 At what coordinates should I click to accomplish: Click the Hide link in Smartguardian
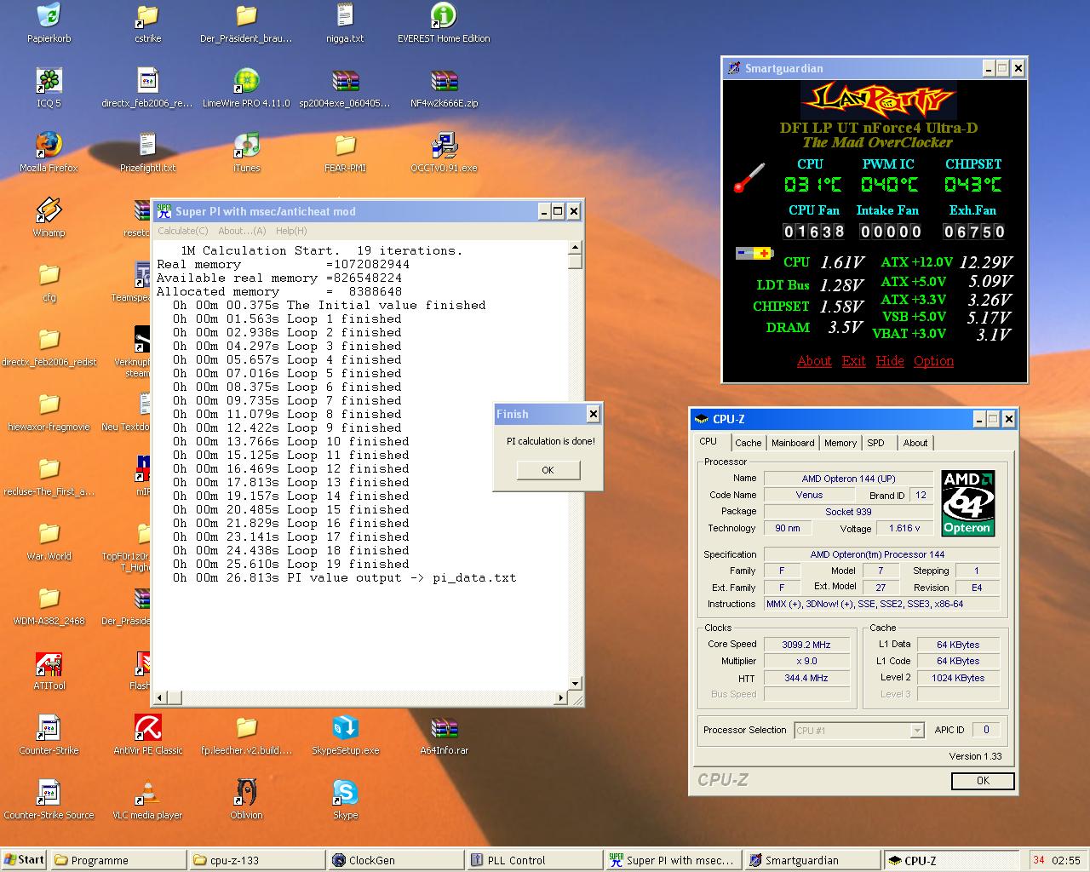(x=889, y=361)
